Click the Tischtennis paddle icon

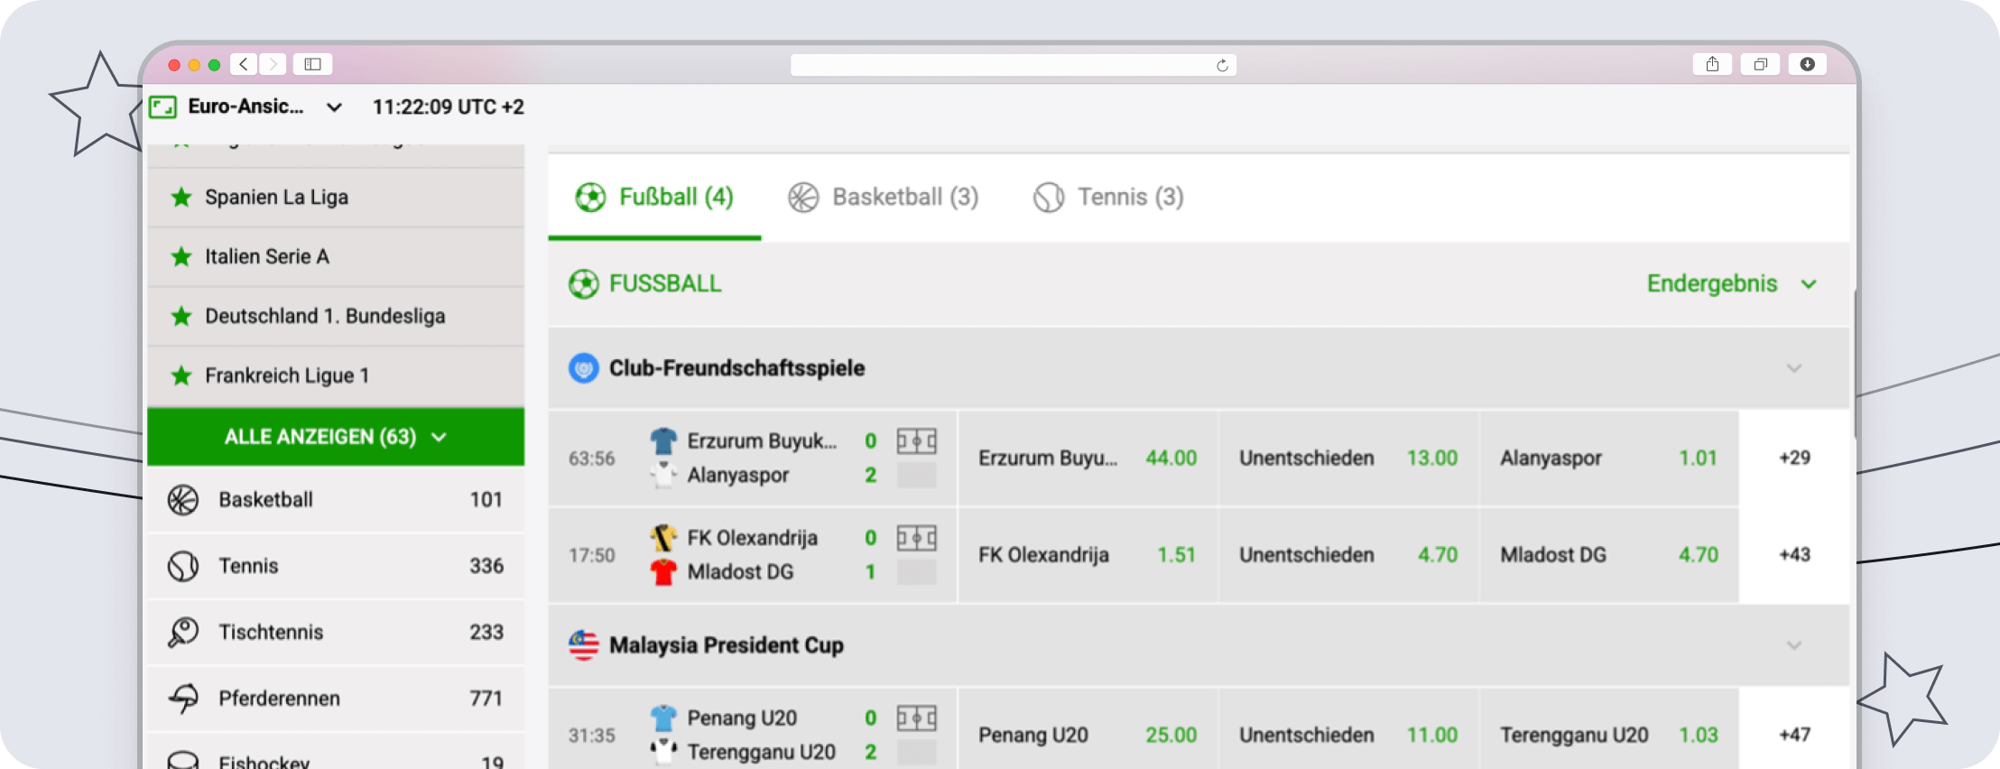coord(183,632)
